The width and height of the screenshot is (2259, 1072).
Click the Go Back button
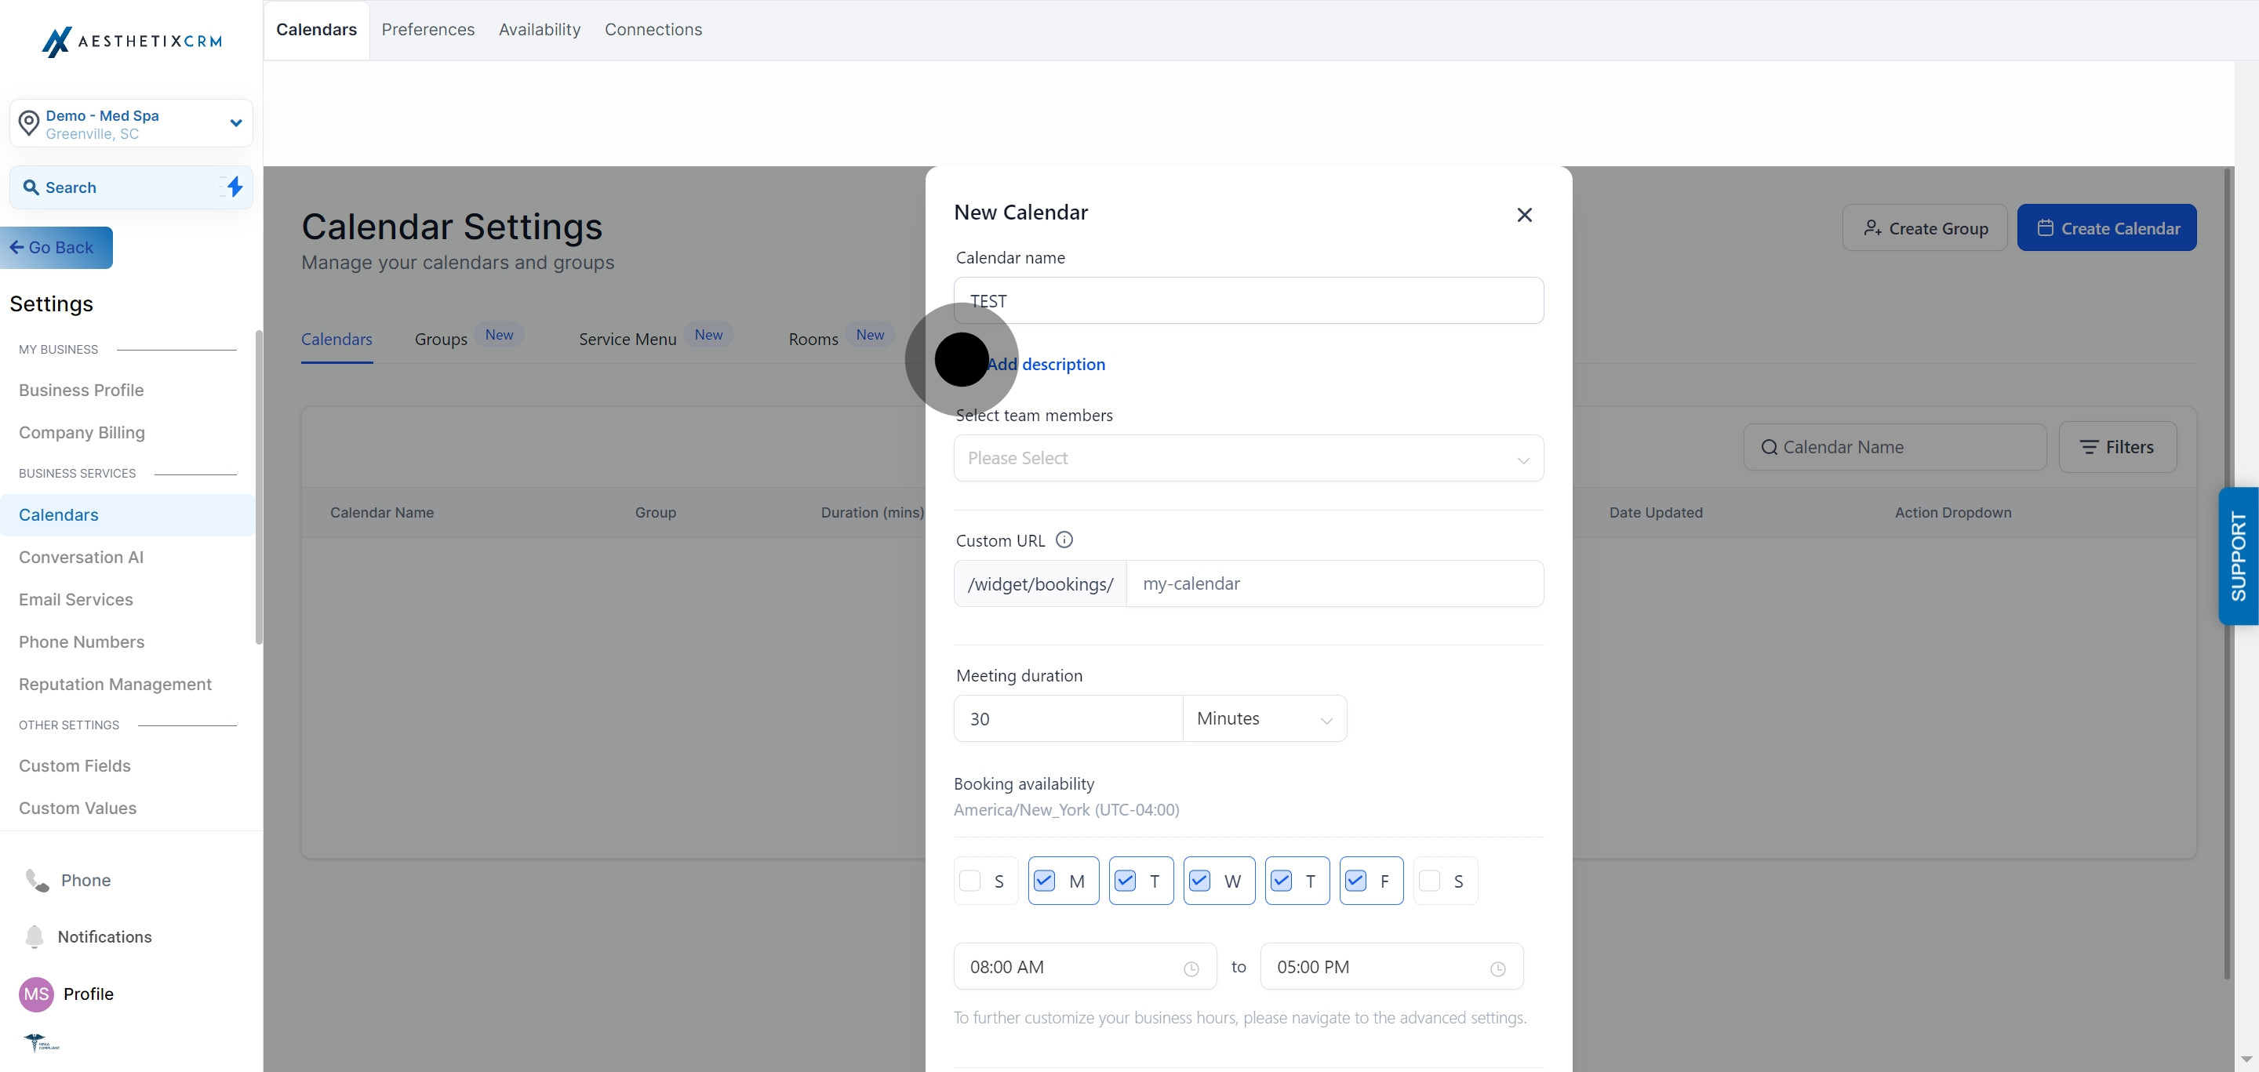click(56, 248)
